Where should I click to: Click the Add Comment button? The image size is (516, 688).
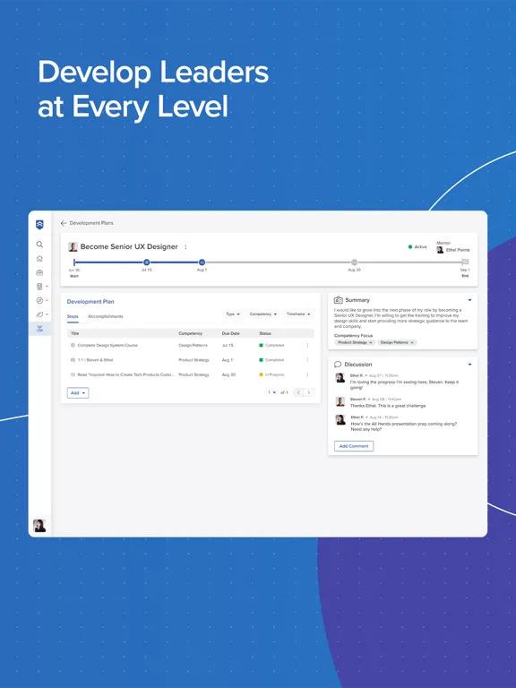pyautogui.click(x=354, y=446)
